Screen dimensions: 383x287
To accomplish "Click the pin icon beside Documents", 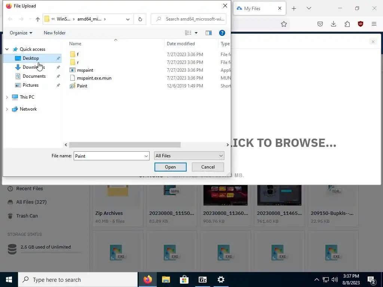I will [x=58, y=76].
